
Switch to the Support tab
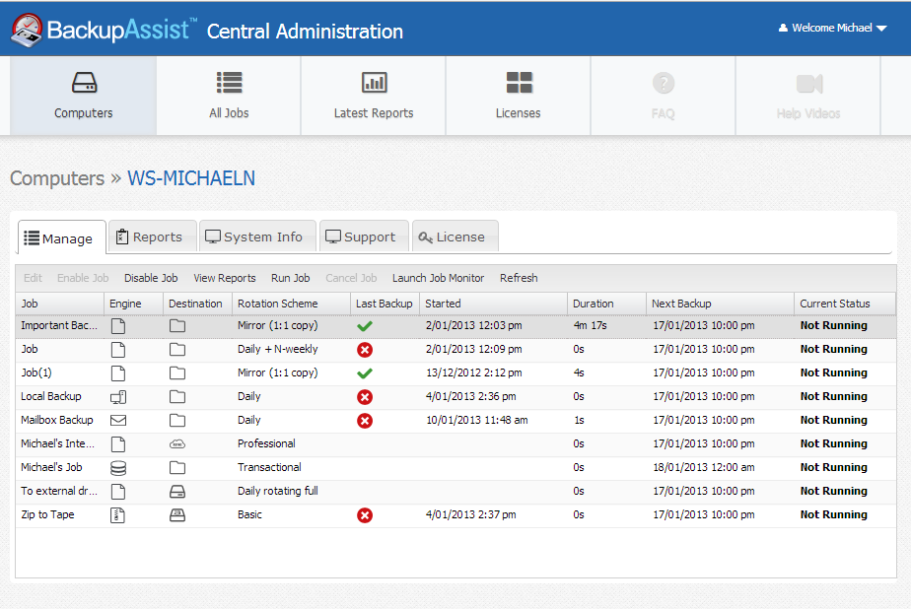click(364, 237)
